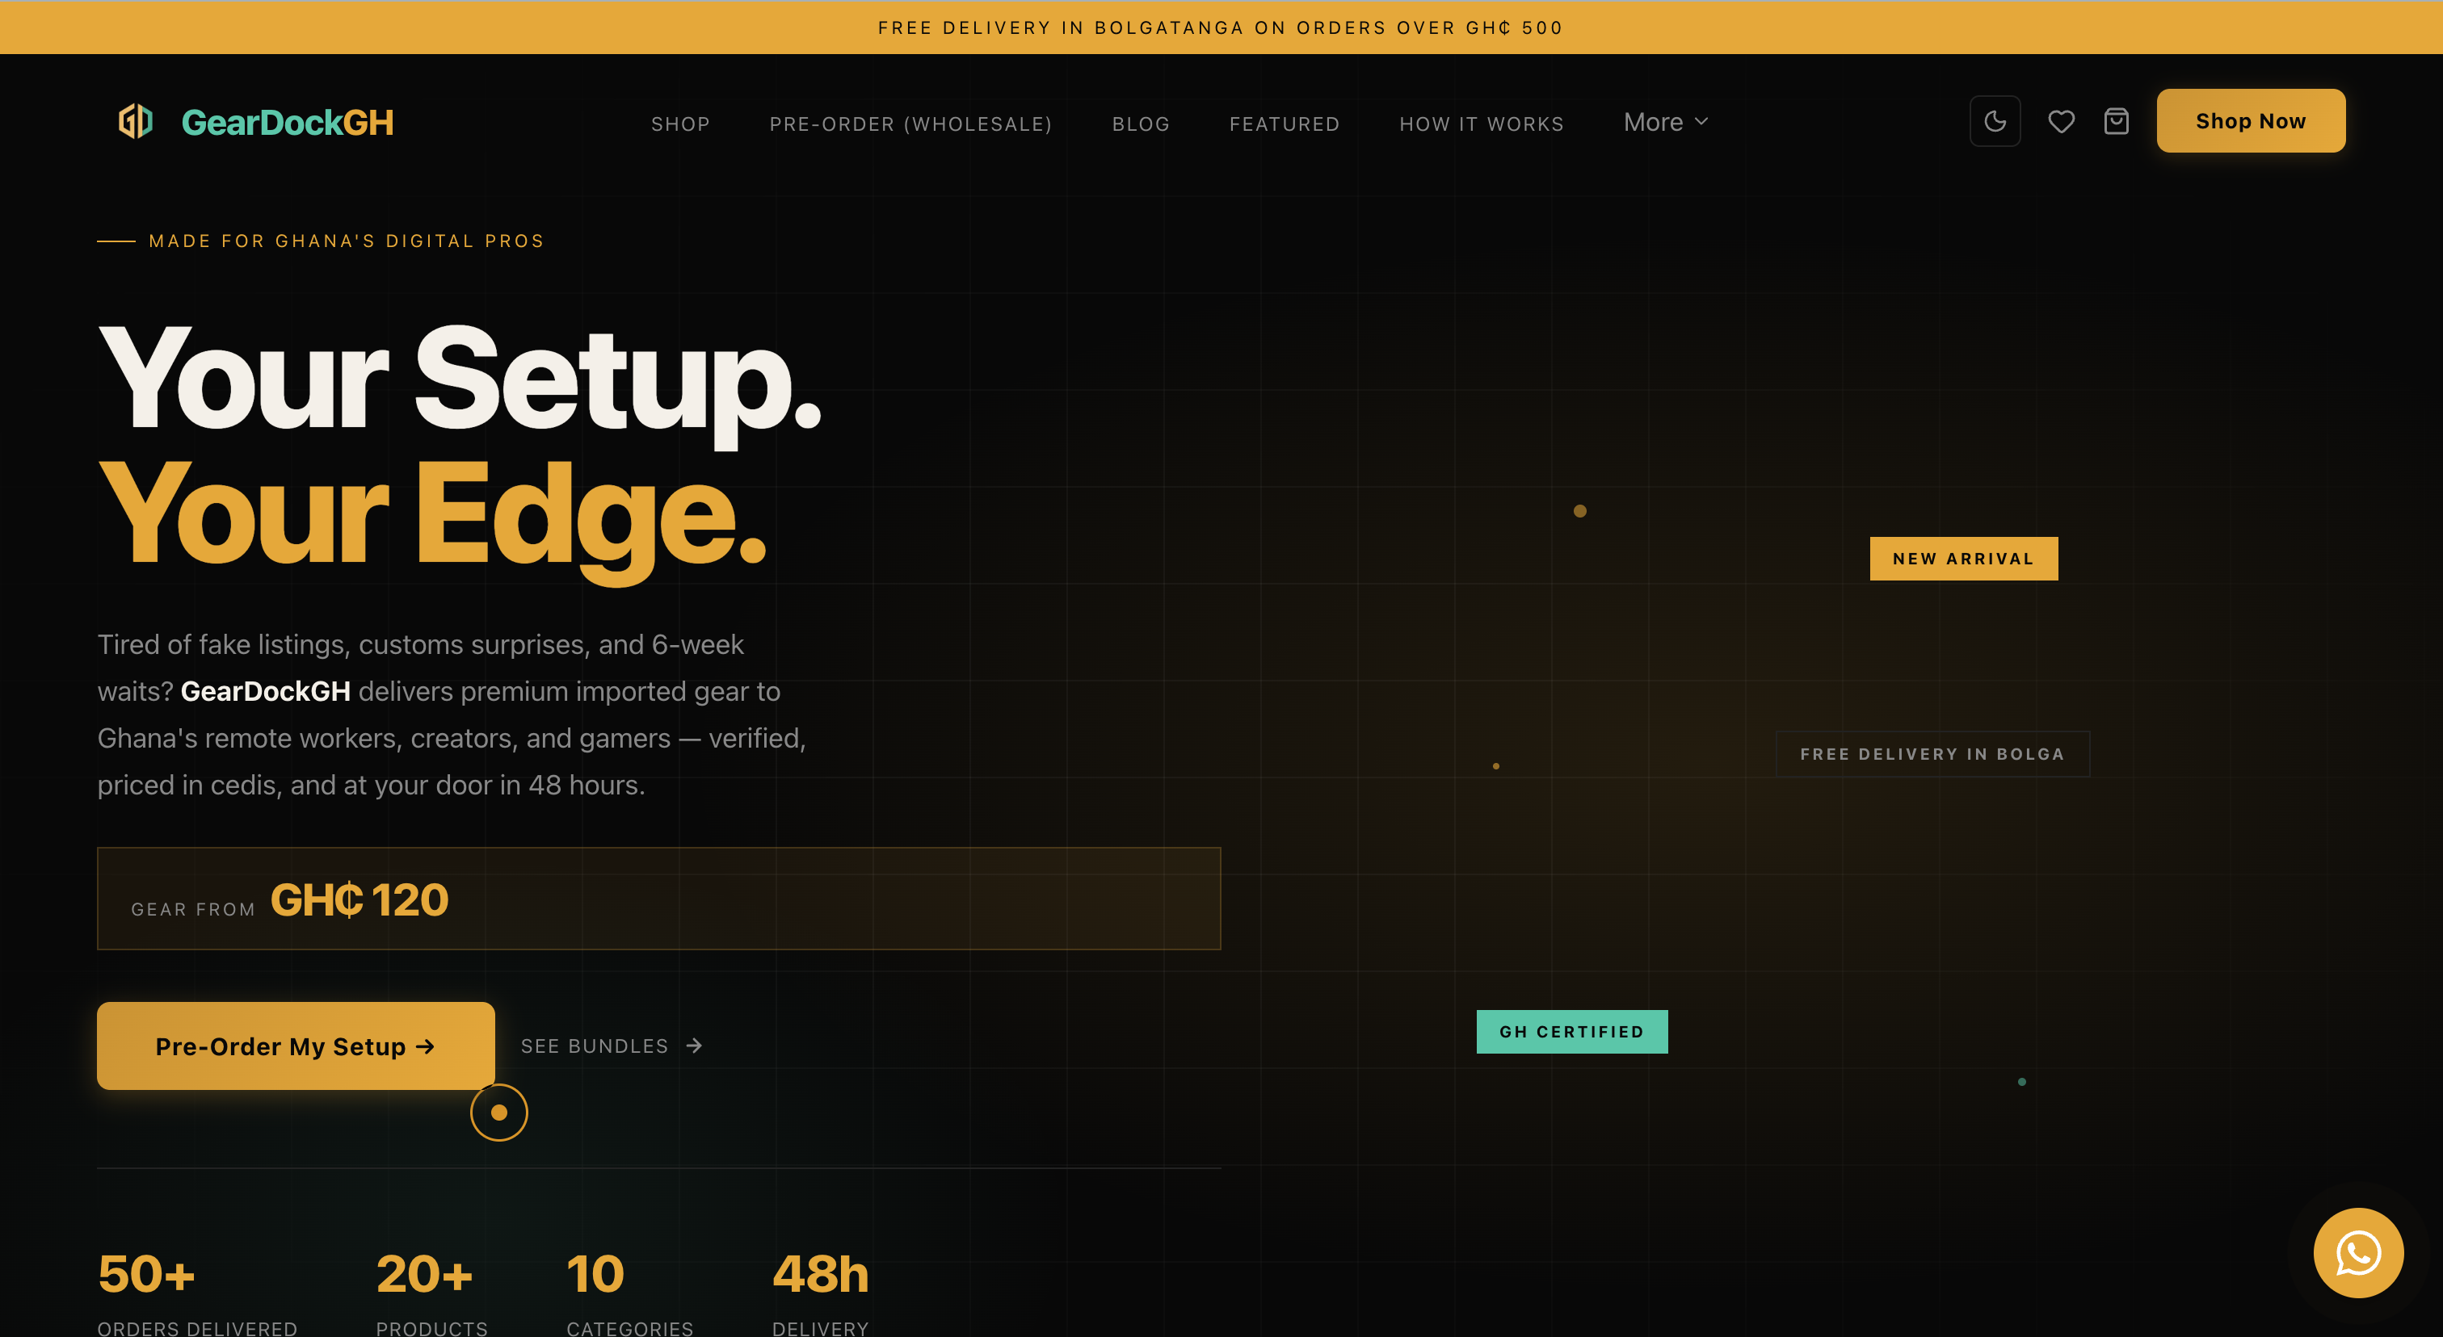This screenshot has width=2443, height=1337.
Task: Click the free delivery announcement banner
Action: coord(1221,27)
